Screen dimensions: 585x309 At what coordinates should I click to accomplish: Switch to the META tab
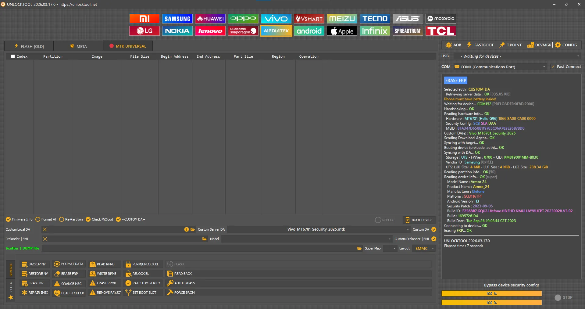(x=78, y=46)
